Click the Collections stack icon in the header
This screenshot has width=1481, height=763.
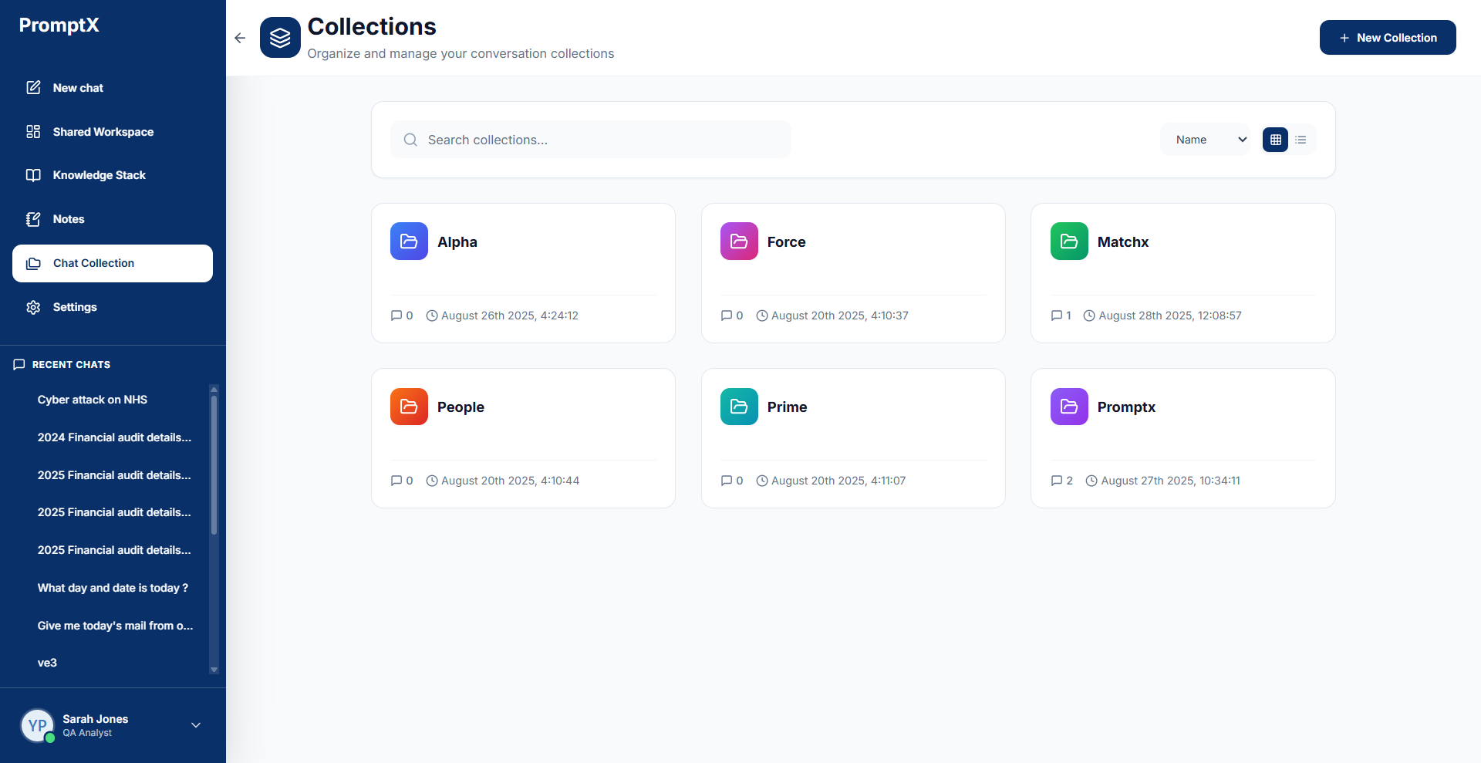pyautogui.click(x=280, y=36)
